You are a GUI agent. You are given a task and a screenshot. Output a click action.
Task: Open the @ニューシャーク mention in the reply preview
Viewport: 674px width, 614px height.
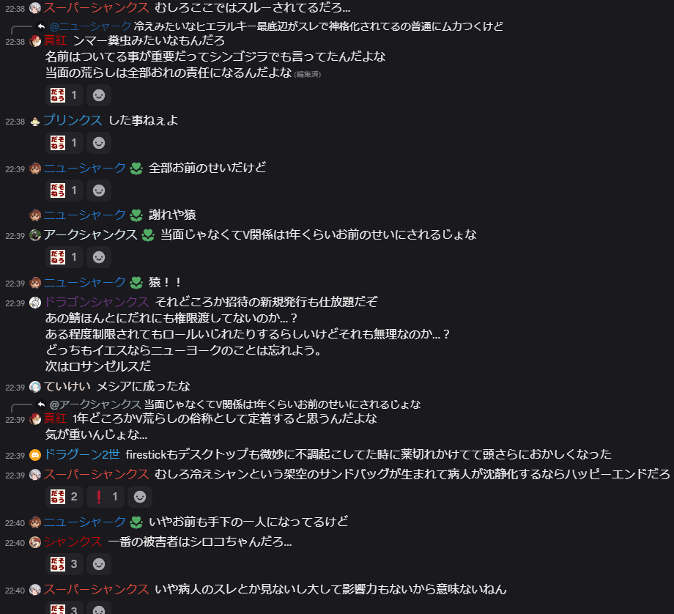click(x=90, y=26)
